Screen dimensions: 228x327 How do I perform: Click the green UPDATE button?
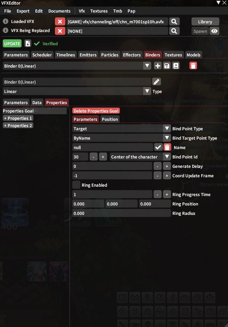coord(12,44)
